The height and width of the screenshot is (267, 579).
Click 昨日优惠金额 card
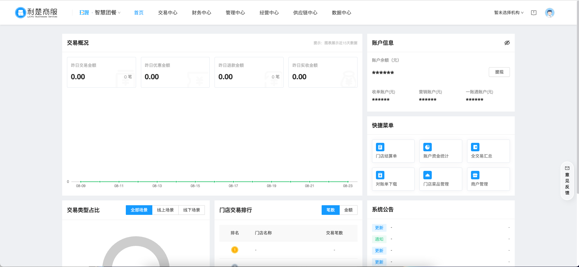[175, 72]
